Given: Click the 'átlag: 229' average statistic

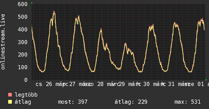Looking at the screenshot, I should (x=131, y=102).
